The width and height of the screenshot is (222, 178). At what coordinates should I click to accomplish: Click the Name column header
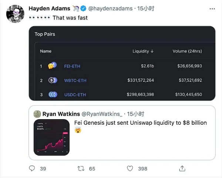tap(46, 51)
